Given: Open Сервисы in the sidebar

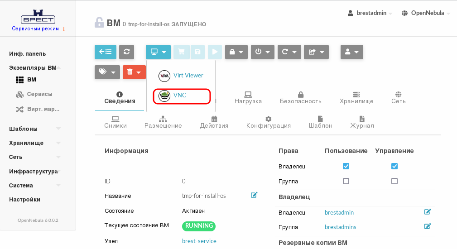Looking at the screenshot, I should [x=39, y=94].
